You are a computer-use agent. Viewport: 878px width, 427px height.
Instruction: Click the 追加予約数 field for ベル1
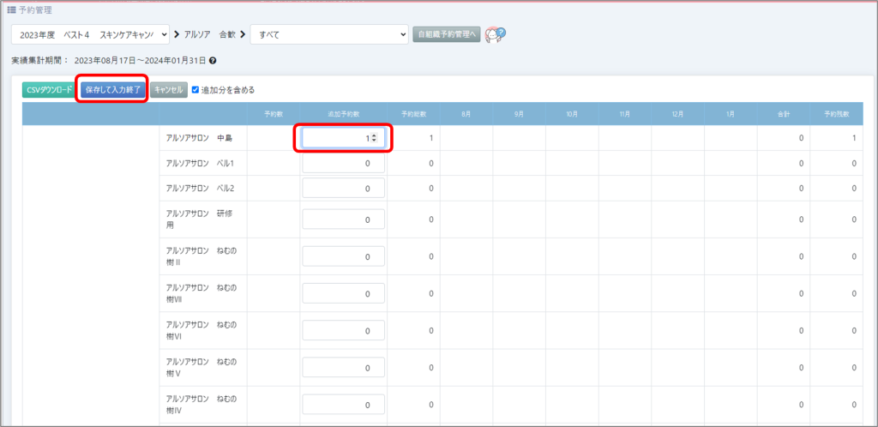(343, 163)
